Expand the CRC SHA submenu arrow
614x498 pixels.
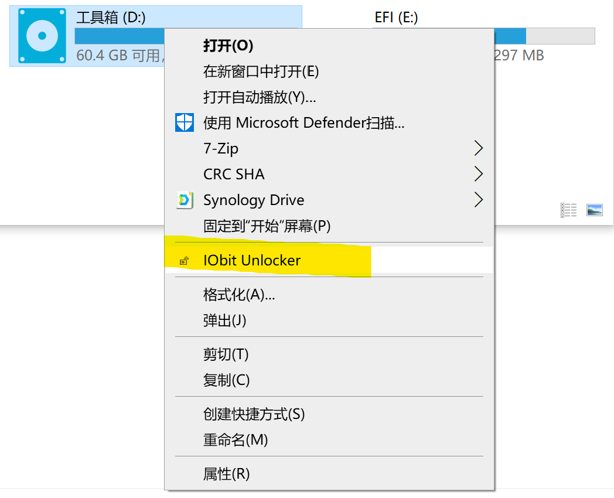click(x=478, y=174)
